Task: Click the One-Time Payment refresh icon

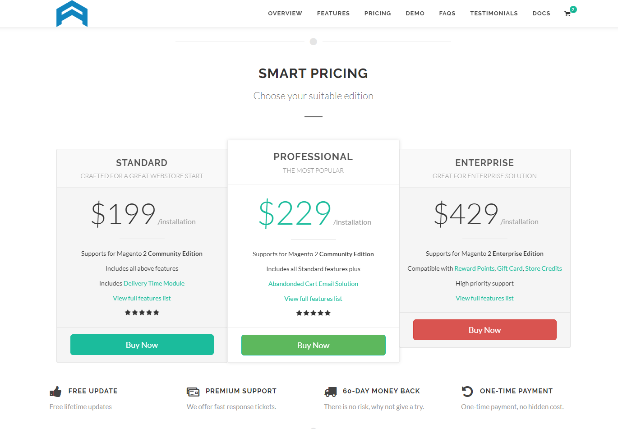Action: (x=467, y=391)
